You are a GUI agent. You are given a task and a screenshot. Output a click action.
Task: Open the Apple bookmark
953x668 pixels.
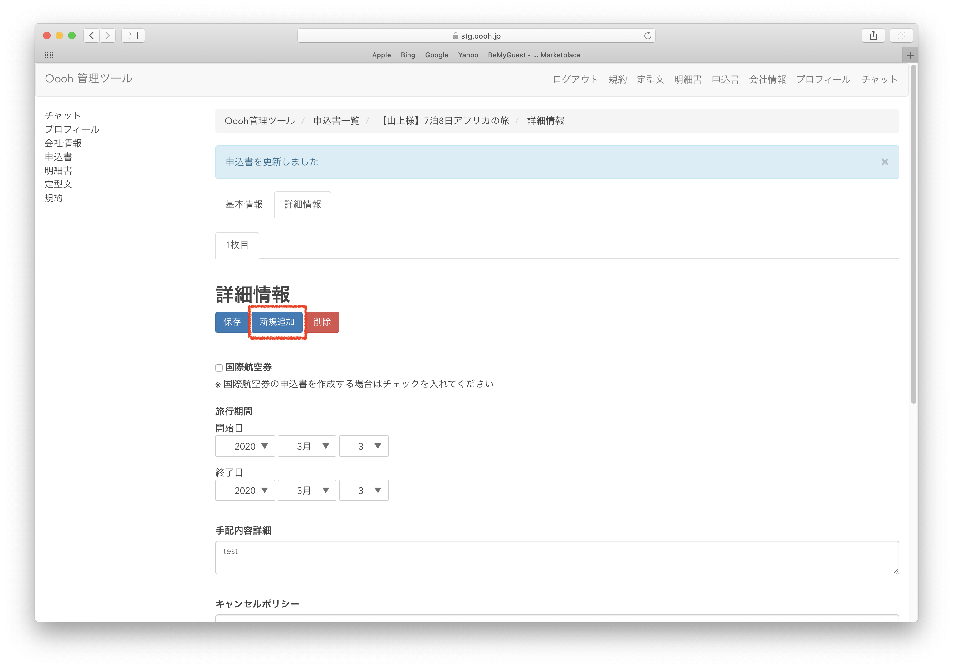point(381,55)
